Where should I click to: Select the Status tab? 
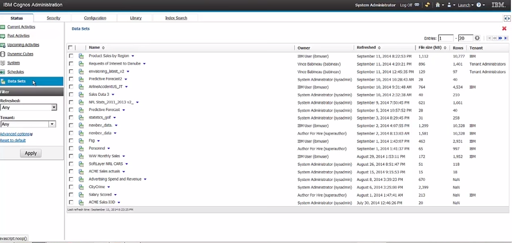pyautogui.click(x=17, y=18)
